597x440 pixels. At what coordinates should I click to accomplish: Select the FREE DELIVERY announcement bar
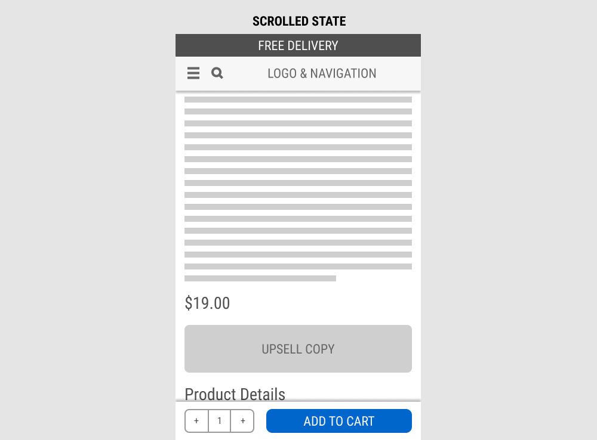(298, 45)
